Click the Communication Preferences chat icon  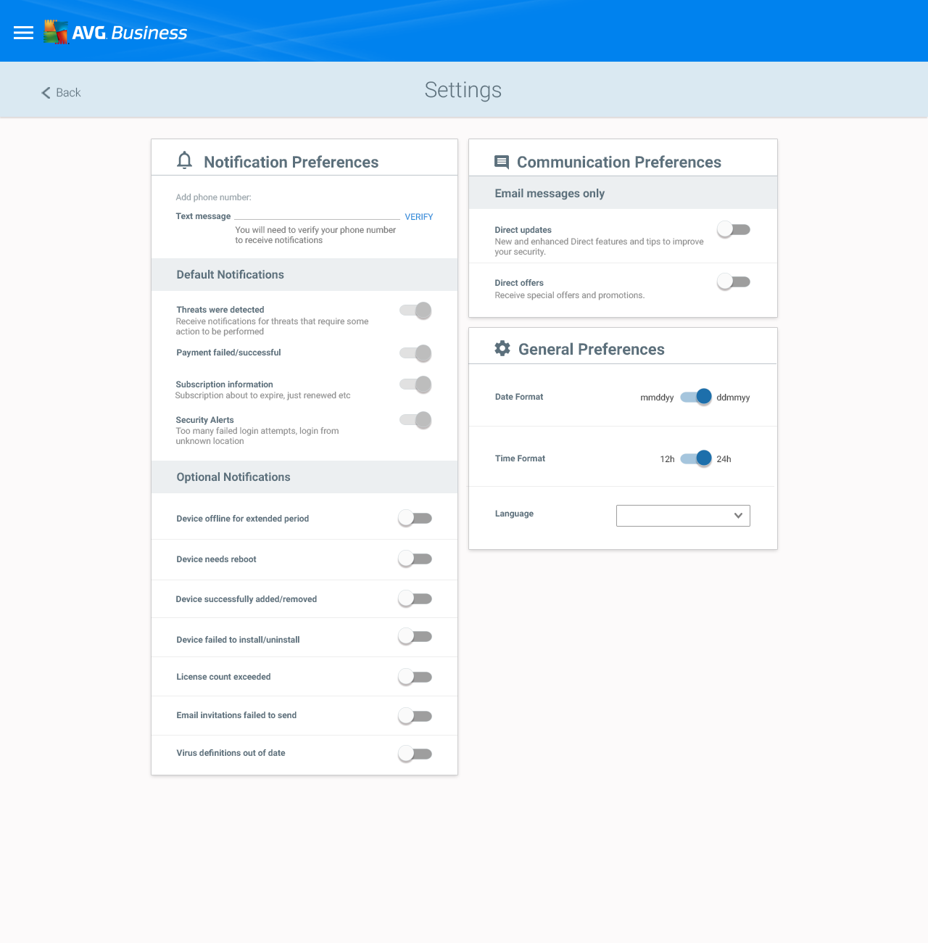[x=502, y=162]
